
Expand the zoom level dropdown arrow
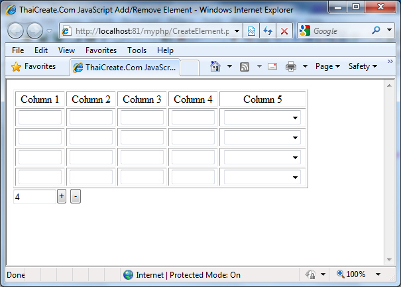click(x=378, y=274)
